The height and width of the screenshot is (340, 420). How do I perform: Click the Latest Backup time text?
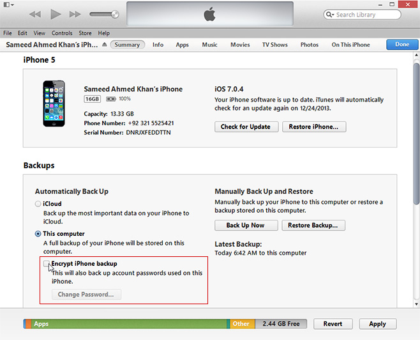260,253
